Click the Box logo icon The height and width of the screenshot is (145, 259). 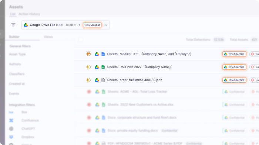[x=11, y=112]
